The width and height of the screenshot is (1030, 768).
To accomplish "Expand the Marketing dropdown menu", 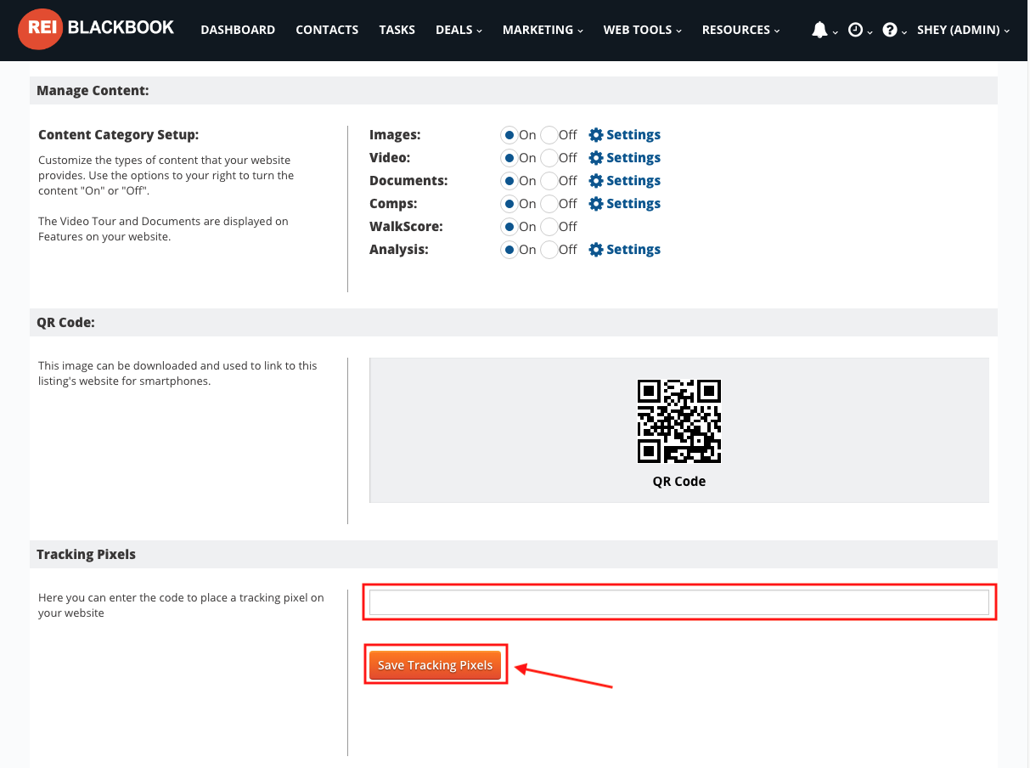I will pyautogui.click(x=543, y=30).
